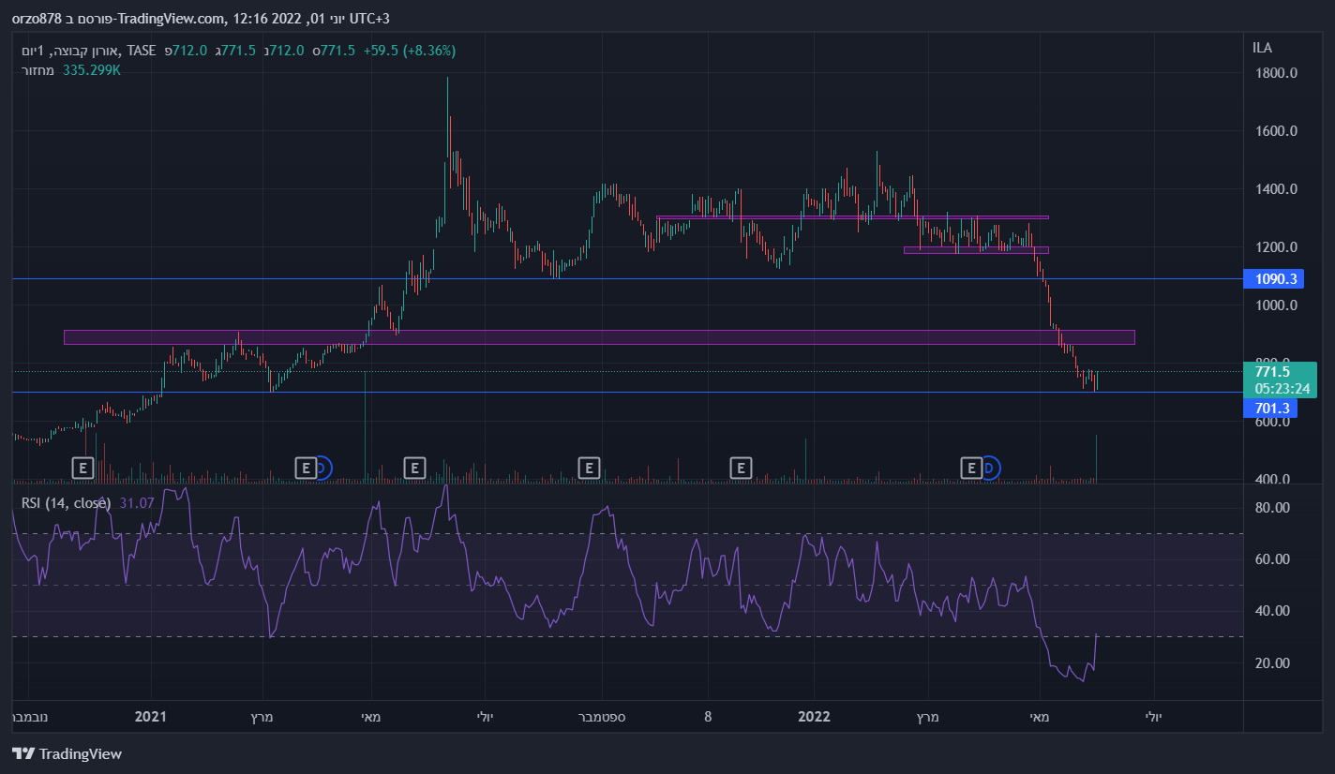Select the short purple rectangle near 1200
The height and width of the screenshot is (774, 1335).
pos(976,250)
